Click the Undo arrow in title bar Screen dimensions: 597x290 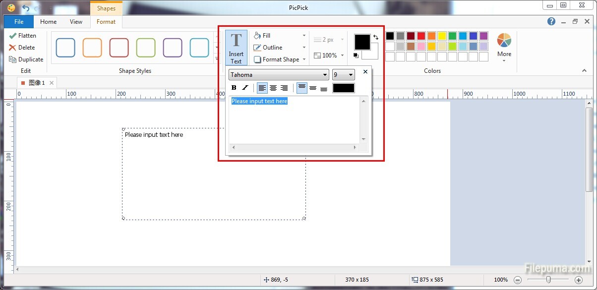[x=26, y=8]
